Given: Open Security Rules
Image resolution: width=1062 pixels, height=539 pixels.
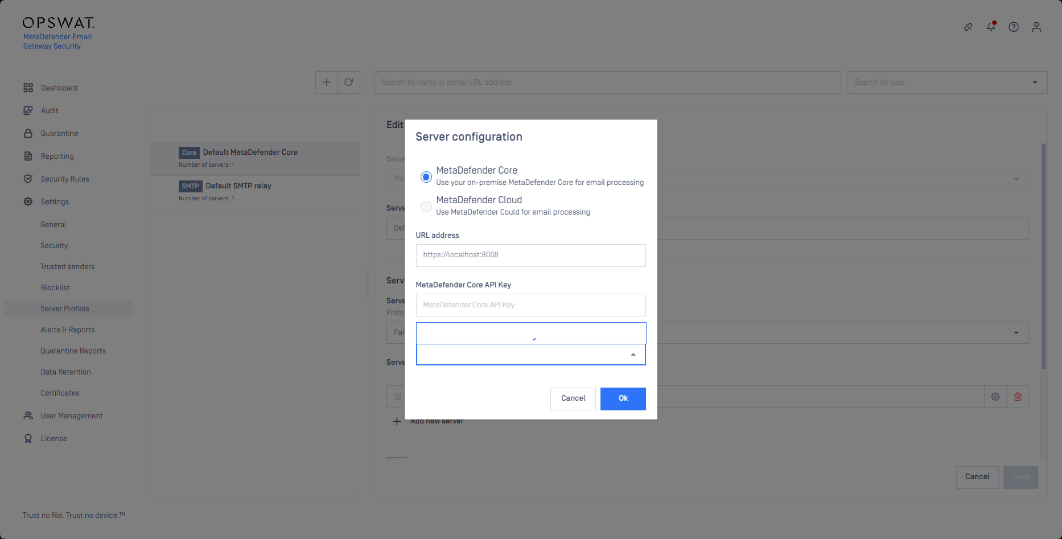Looking at the screenshot, I should click(x=65, y=179).
